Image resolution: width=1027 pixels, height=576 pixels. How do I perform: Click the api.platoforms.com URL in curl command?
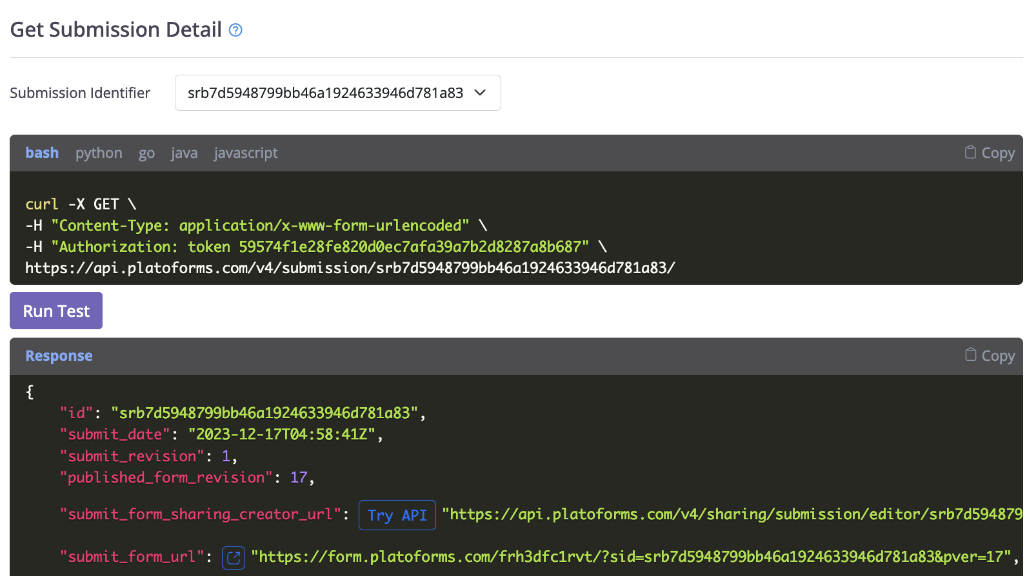pos(350,268)
